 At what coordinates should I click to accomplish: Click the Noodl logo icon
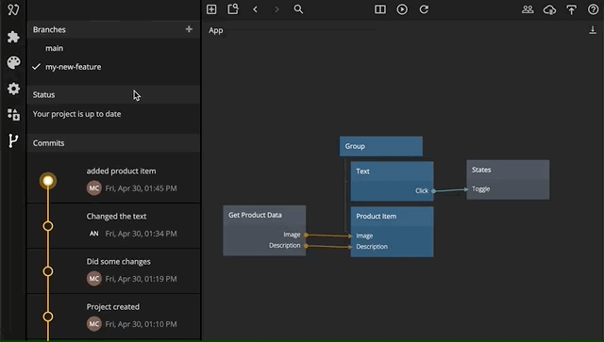coord(13,9)
